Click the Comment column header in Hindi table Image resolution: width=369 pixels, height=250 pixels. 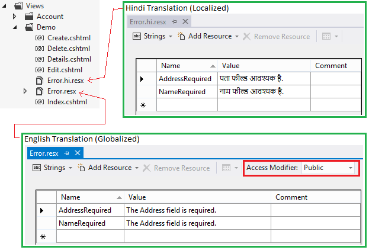tap(336, 66)
